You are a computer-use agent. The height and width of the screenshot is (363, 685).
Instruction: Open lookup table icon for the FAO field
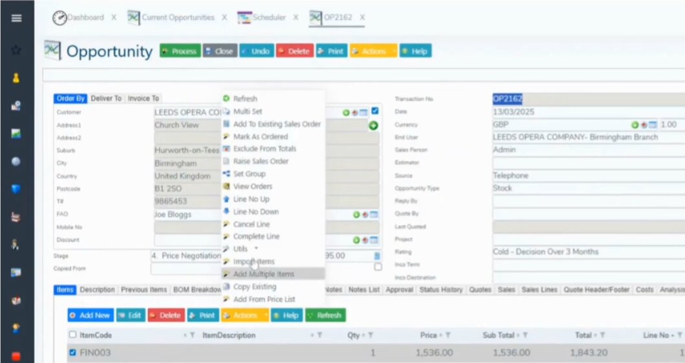pos(374,215)
